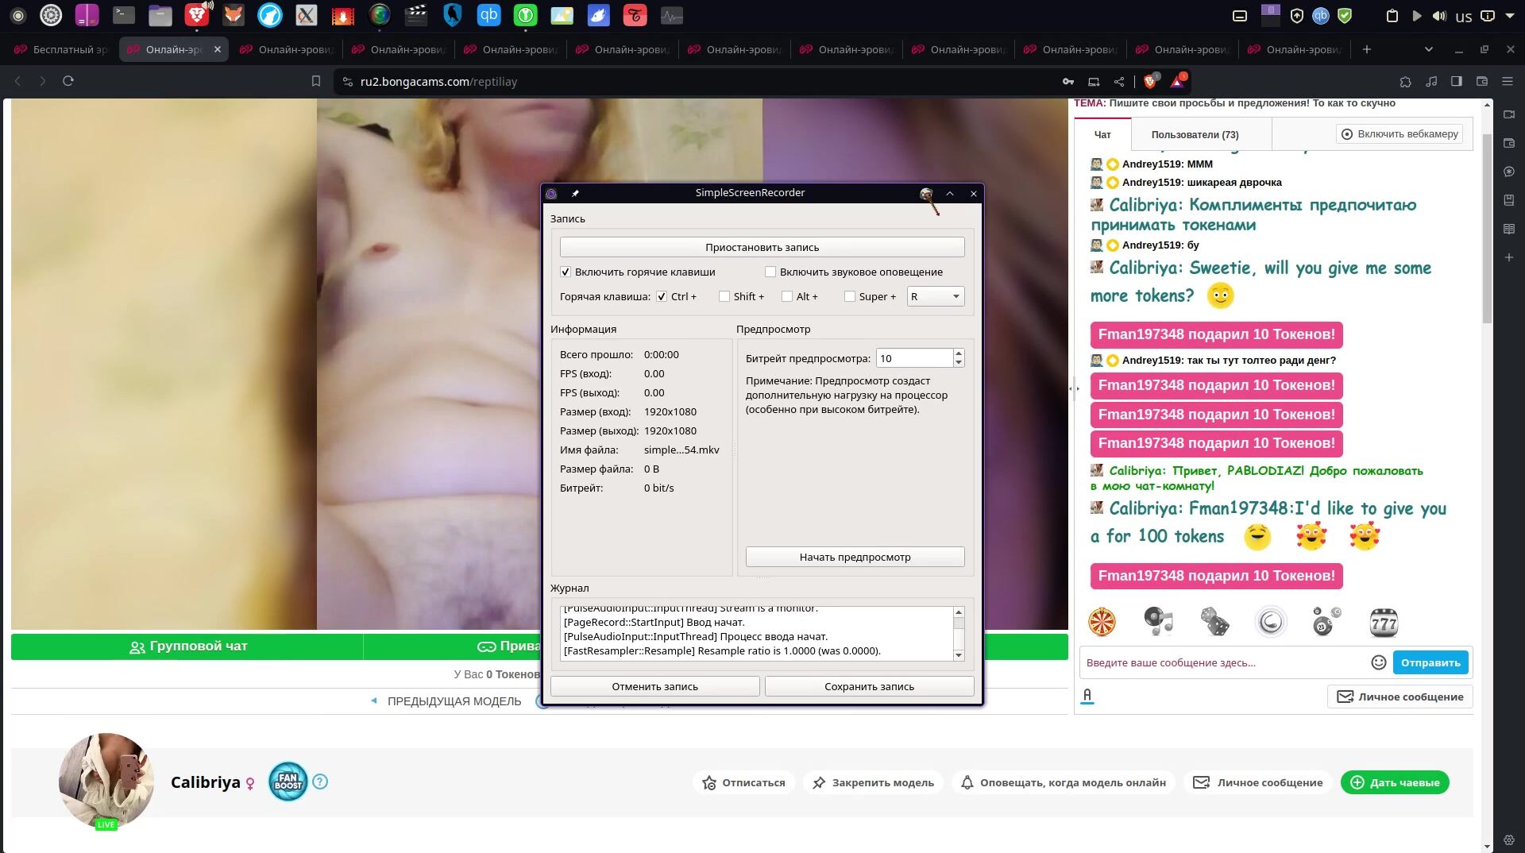Enable the 'Включить звуковое оповещение' checkbox
1525x853 pixels.
[770, 272]
